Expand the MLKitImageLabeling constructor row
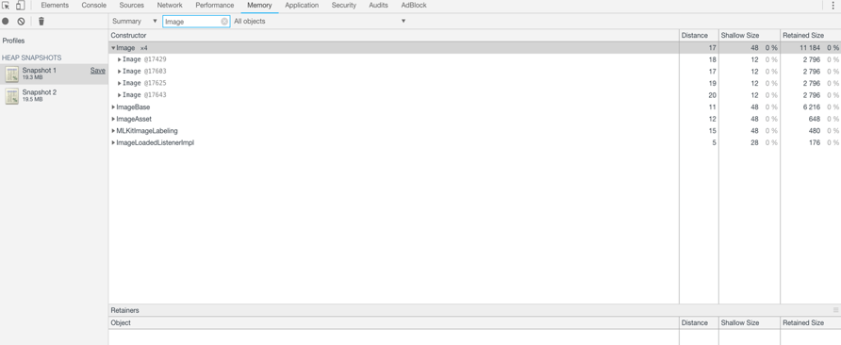The height and width of the screenshot is (345, 841). (113, 130)
